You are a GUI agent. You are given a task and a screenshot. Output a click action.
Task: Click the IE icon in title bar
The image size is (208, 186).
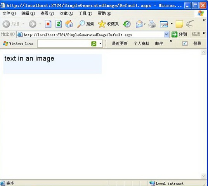click(x=2, y=5)
